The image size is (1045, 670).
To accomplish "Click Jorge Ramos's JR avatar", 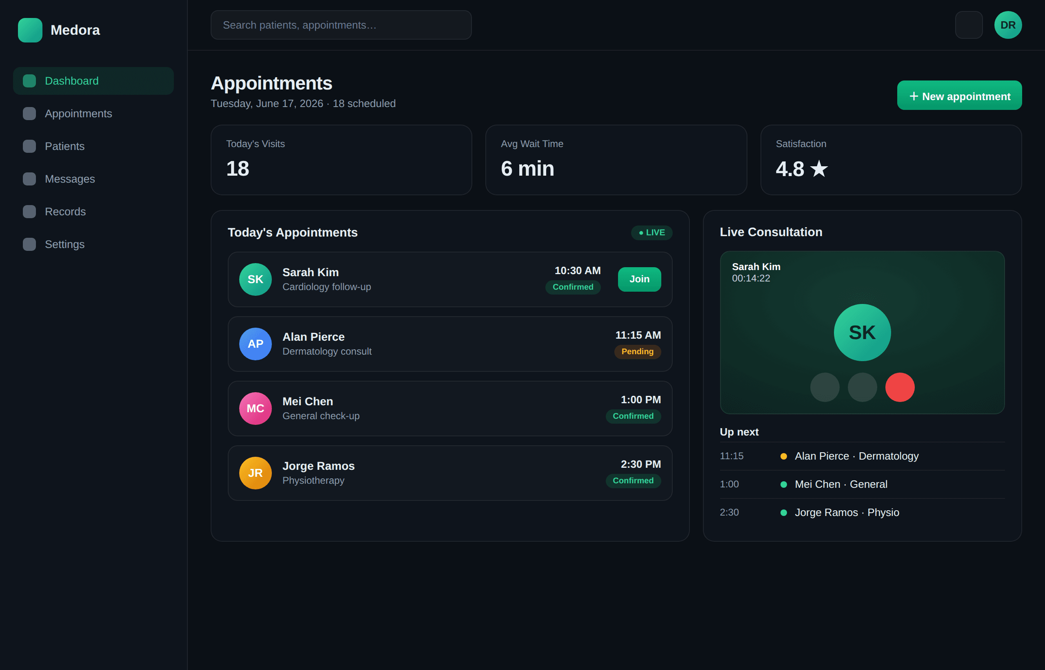I will coord(256,473).
